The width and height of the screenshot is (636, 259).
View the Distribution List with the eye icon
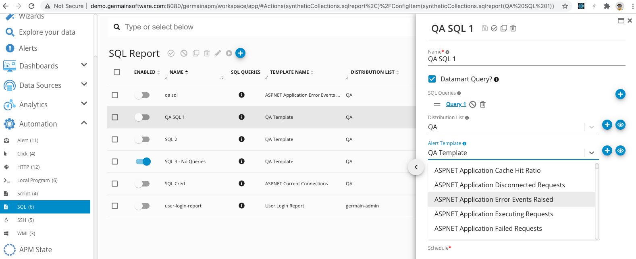620,125
